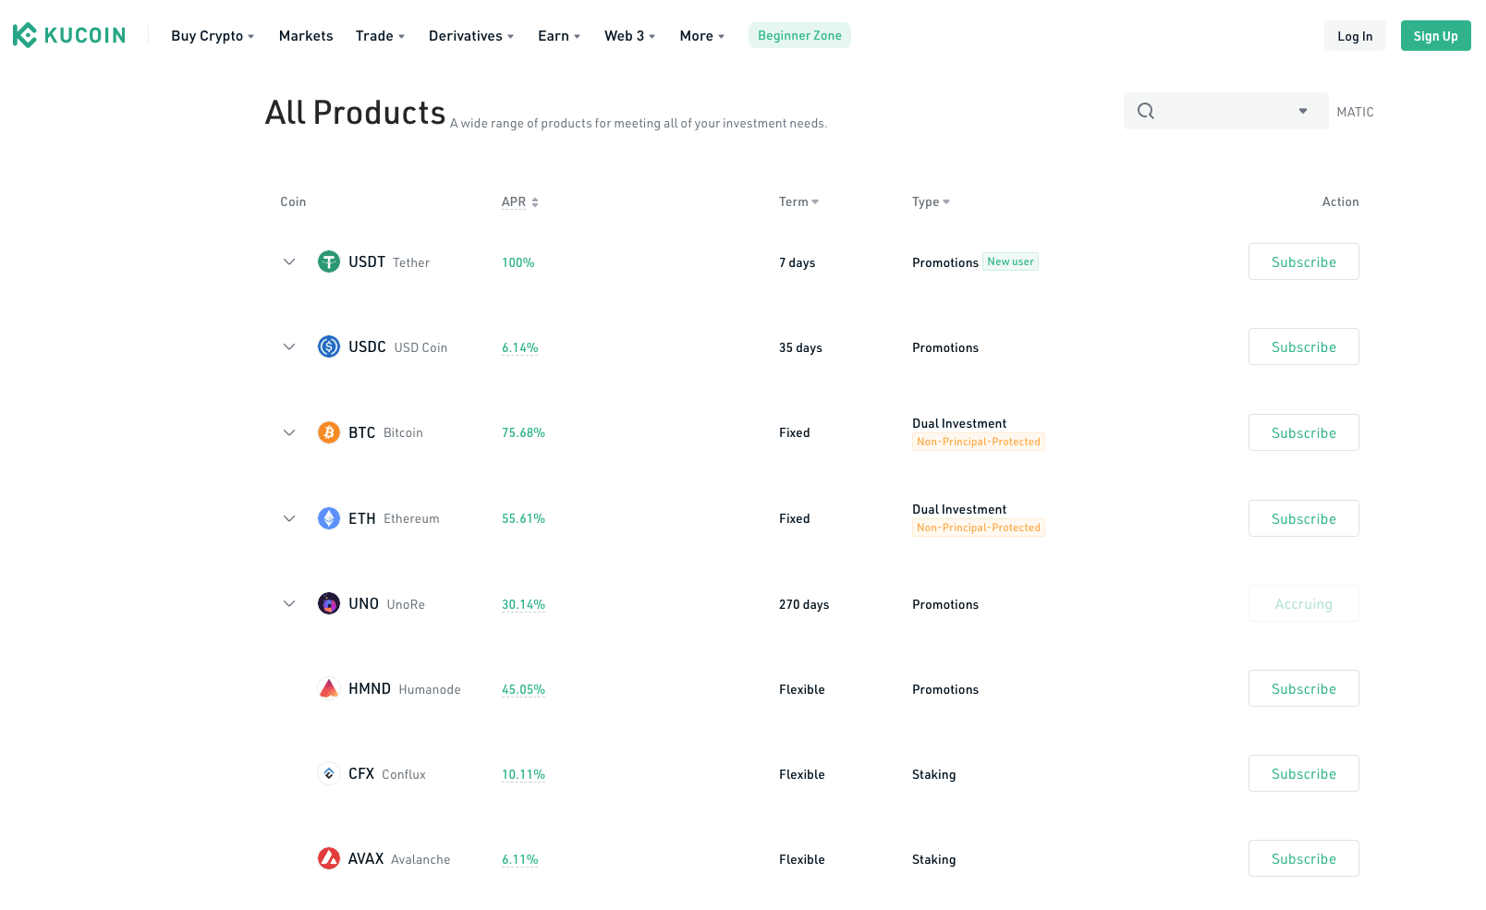Image resolution: width=1486 pixels, height=910 pixels.
Task: Click BTC Non-Principal-Protected tag
Action: coord(979,442)
